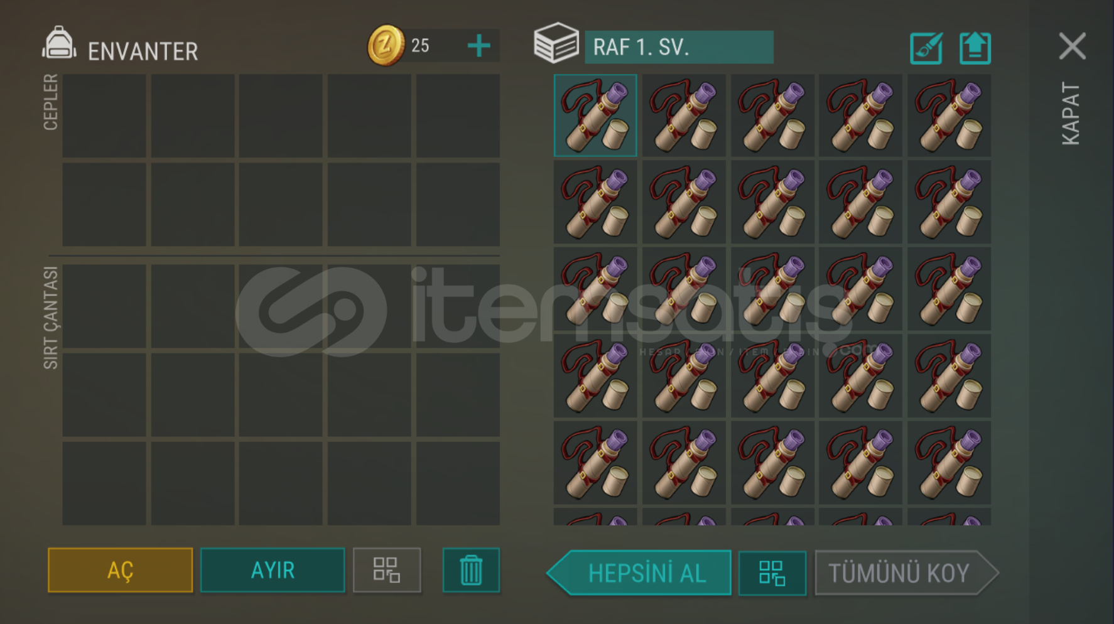Click the gold Z coin icon

386,45
